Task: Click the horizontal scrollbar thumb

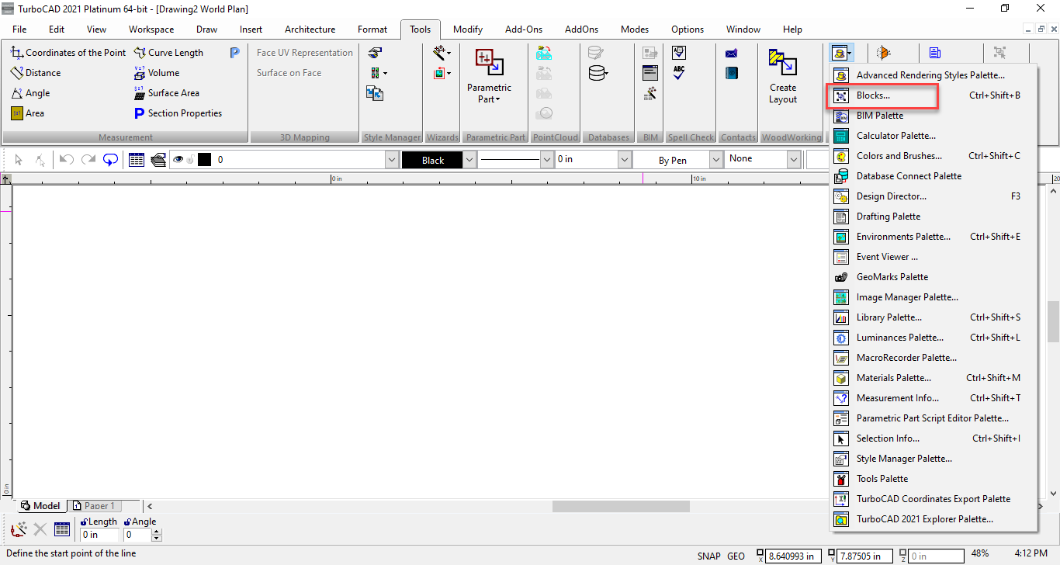Action: coord(621,506)
